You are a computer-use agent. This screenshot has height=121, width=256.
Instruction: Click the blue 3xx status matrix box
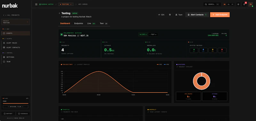click(x=203, y=50)
